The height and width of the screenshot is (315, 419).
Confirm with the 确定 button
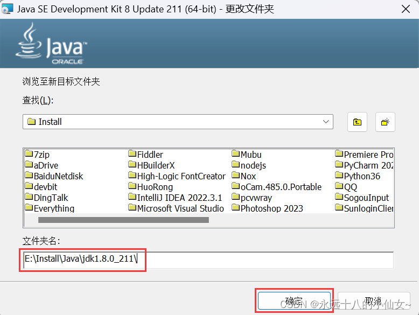[x=294, y=301]
